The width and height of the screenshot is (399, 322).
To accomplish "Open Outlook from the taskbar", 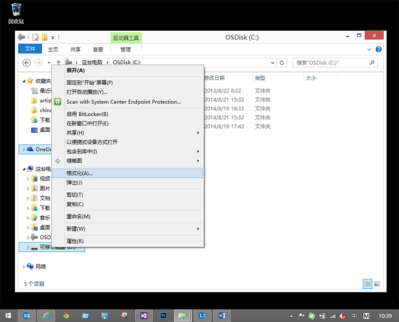I will pyautogui.click(x=27, y=316).
